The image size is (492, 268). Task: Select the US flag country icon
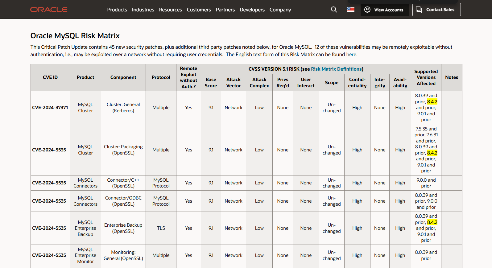click(350, 10)
